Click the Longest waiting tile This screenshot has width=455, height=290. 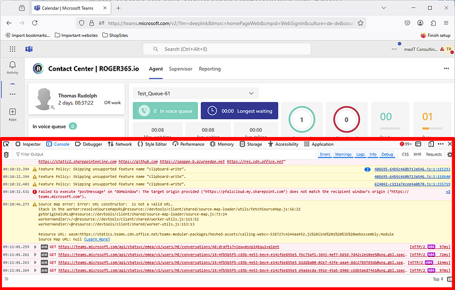[239, 111]
